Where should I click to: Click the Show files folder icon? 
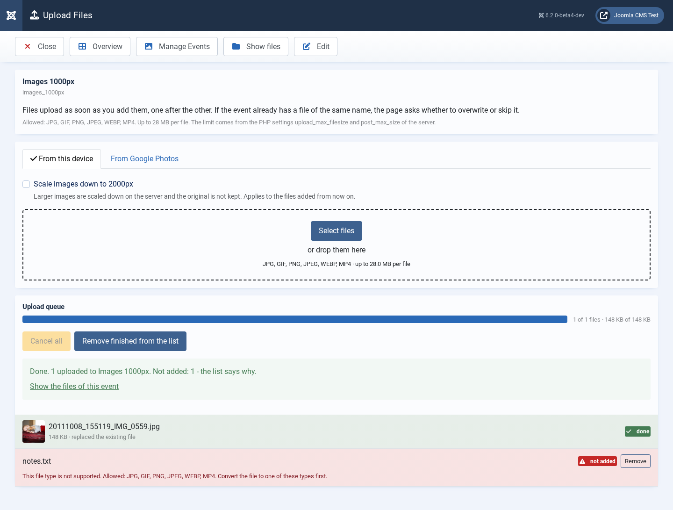236,46
